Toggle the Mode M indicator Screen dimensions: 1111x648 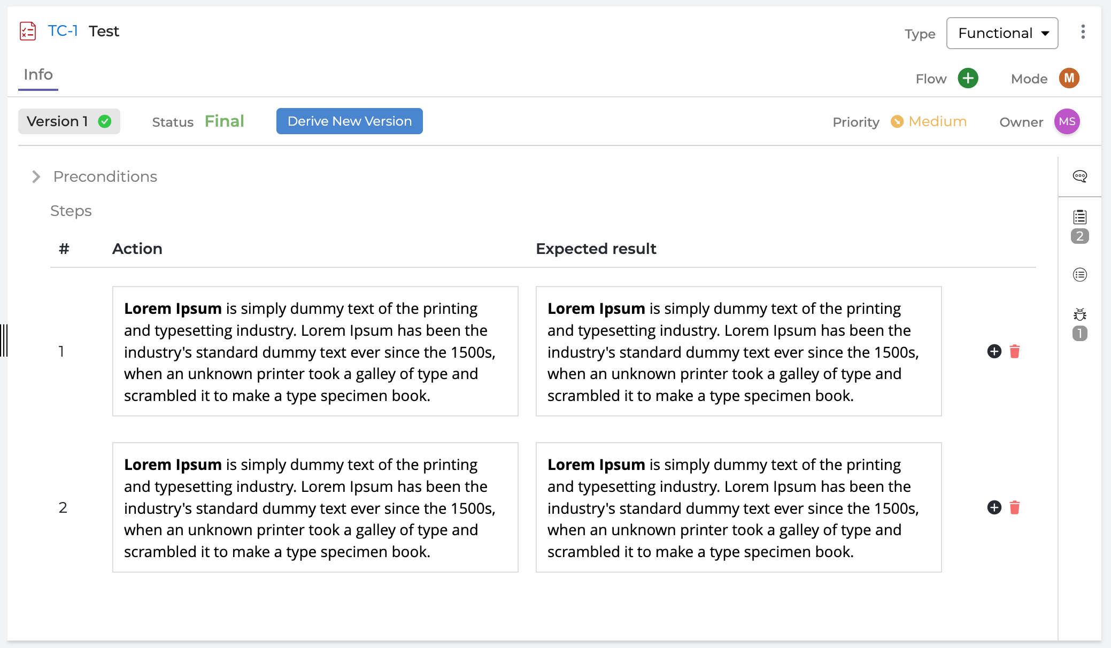[1069, 78]
